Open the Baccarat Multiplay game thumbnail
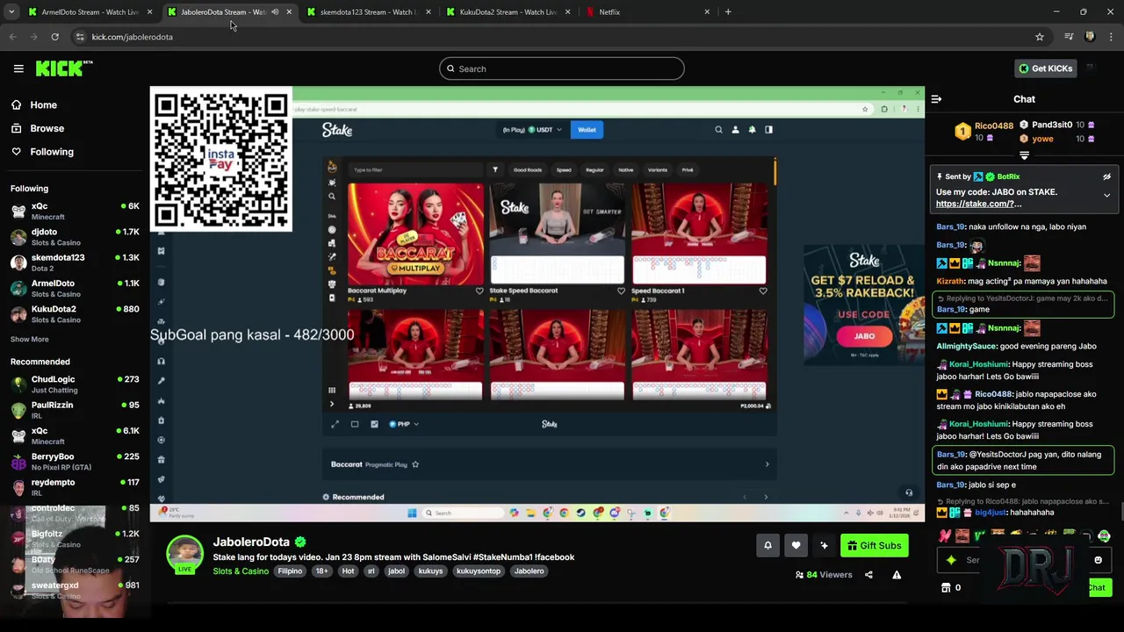Screen dimensions: 1124x632 point(415,233)
